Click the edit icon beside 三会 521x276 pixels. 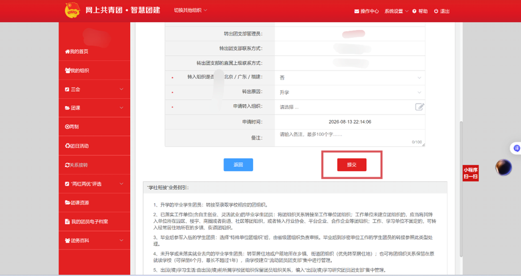click(x=67, y=89)
